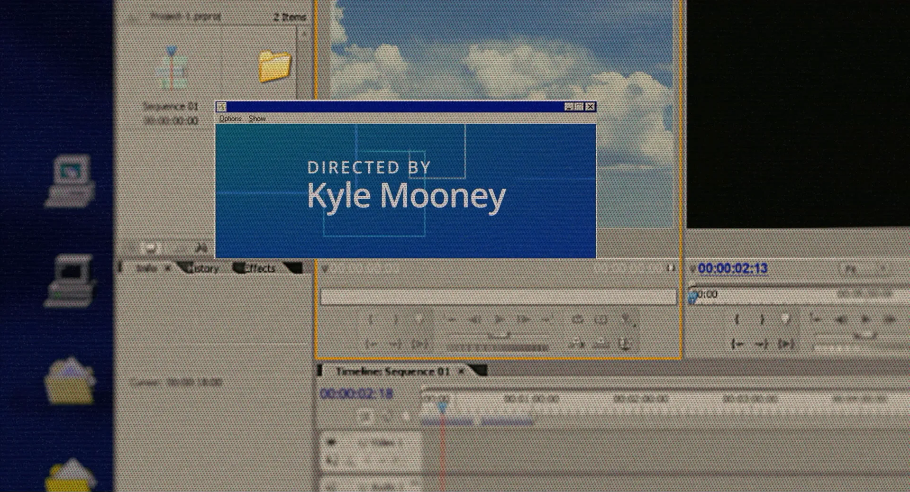
Task: Go to Out point in Source monitor
Action: click(x=396, y=344)
